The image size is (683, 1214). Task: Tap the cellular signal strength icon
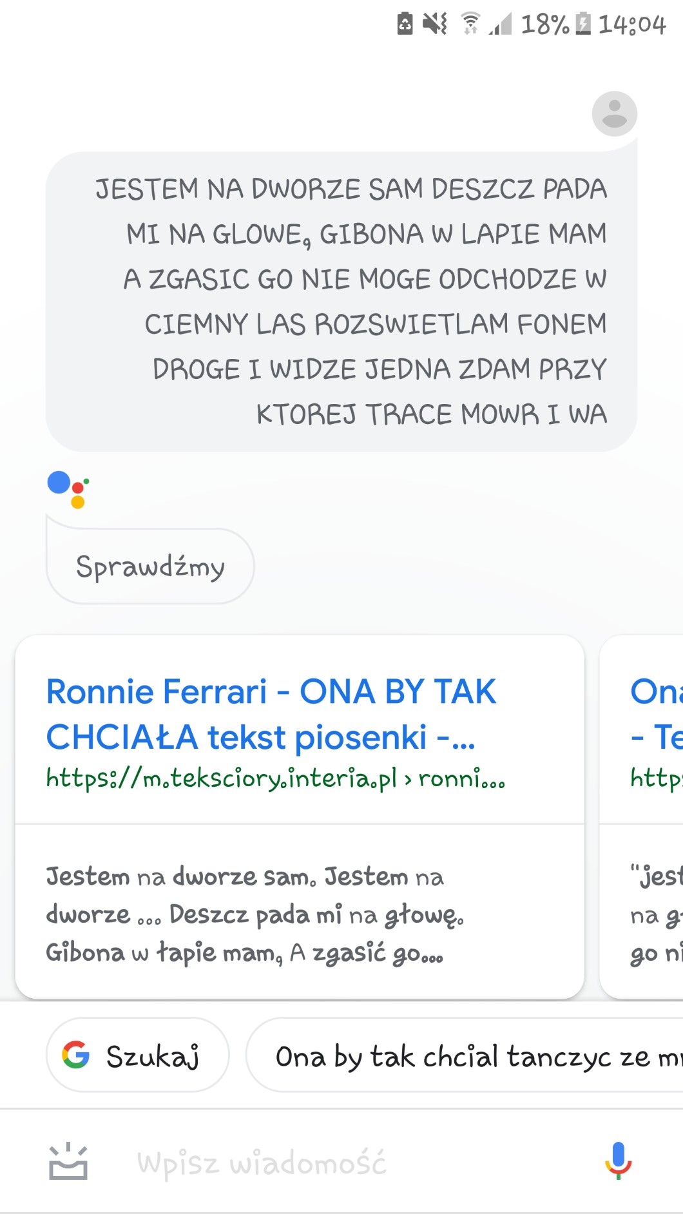click(500, 24)
